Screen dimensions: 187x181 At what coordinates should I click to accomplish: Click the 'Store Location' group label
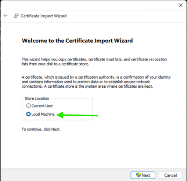37,98
